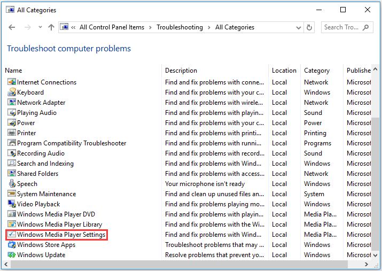382x271 pixels.
Task: Sort by the Location column header
Action: coord(285,71)
